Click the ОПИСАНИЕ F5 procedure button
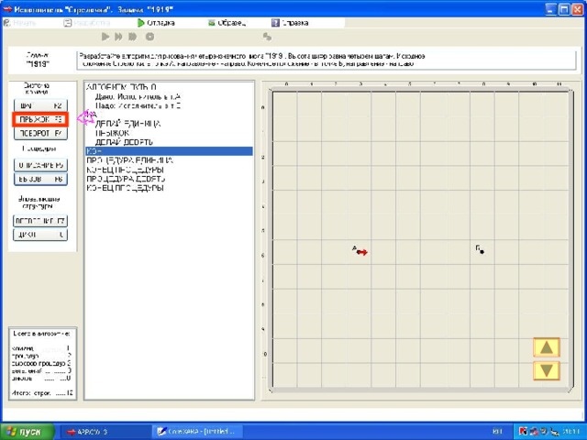 coord(40,165)
